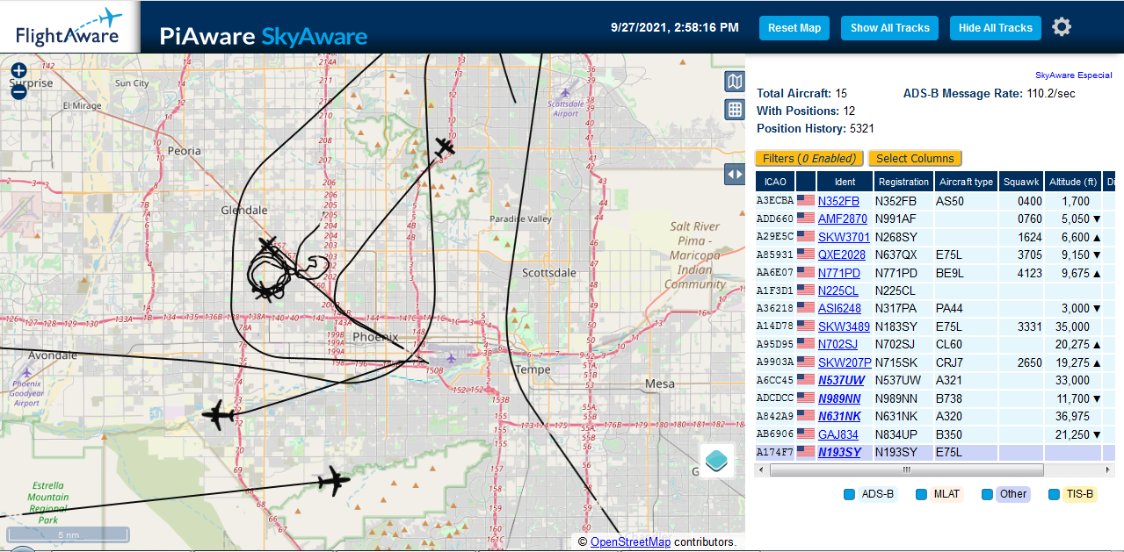Click Show All Tracks button
Image resolution: width=1124 pixels, height=552 pixels.
point(890,28)
